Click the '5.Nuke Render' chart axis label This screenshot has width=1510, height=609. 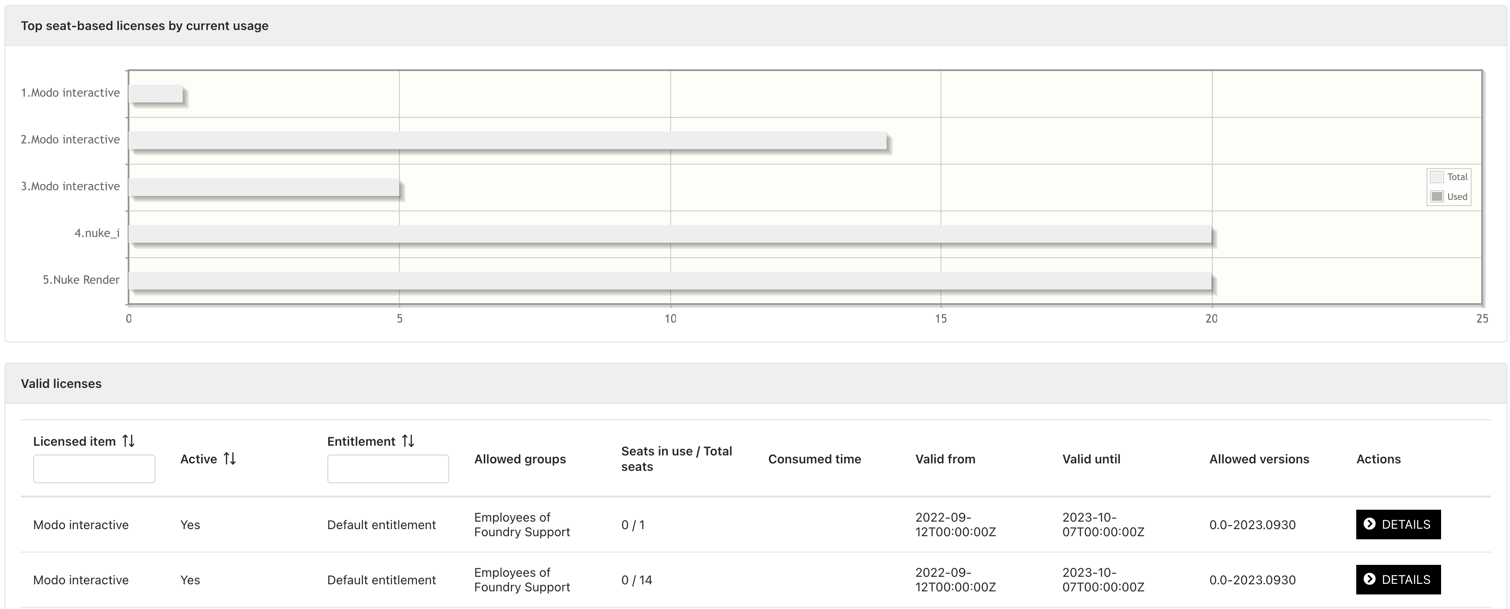tap(81, 280)
